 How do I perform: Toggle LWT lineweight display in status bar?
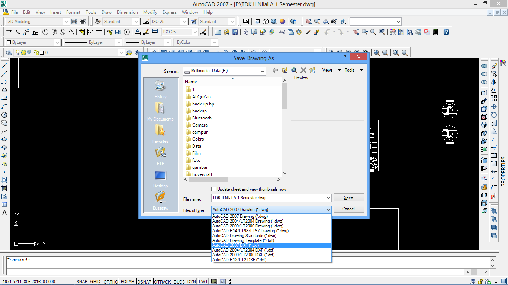[203, 282]
